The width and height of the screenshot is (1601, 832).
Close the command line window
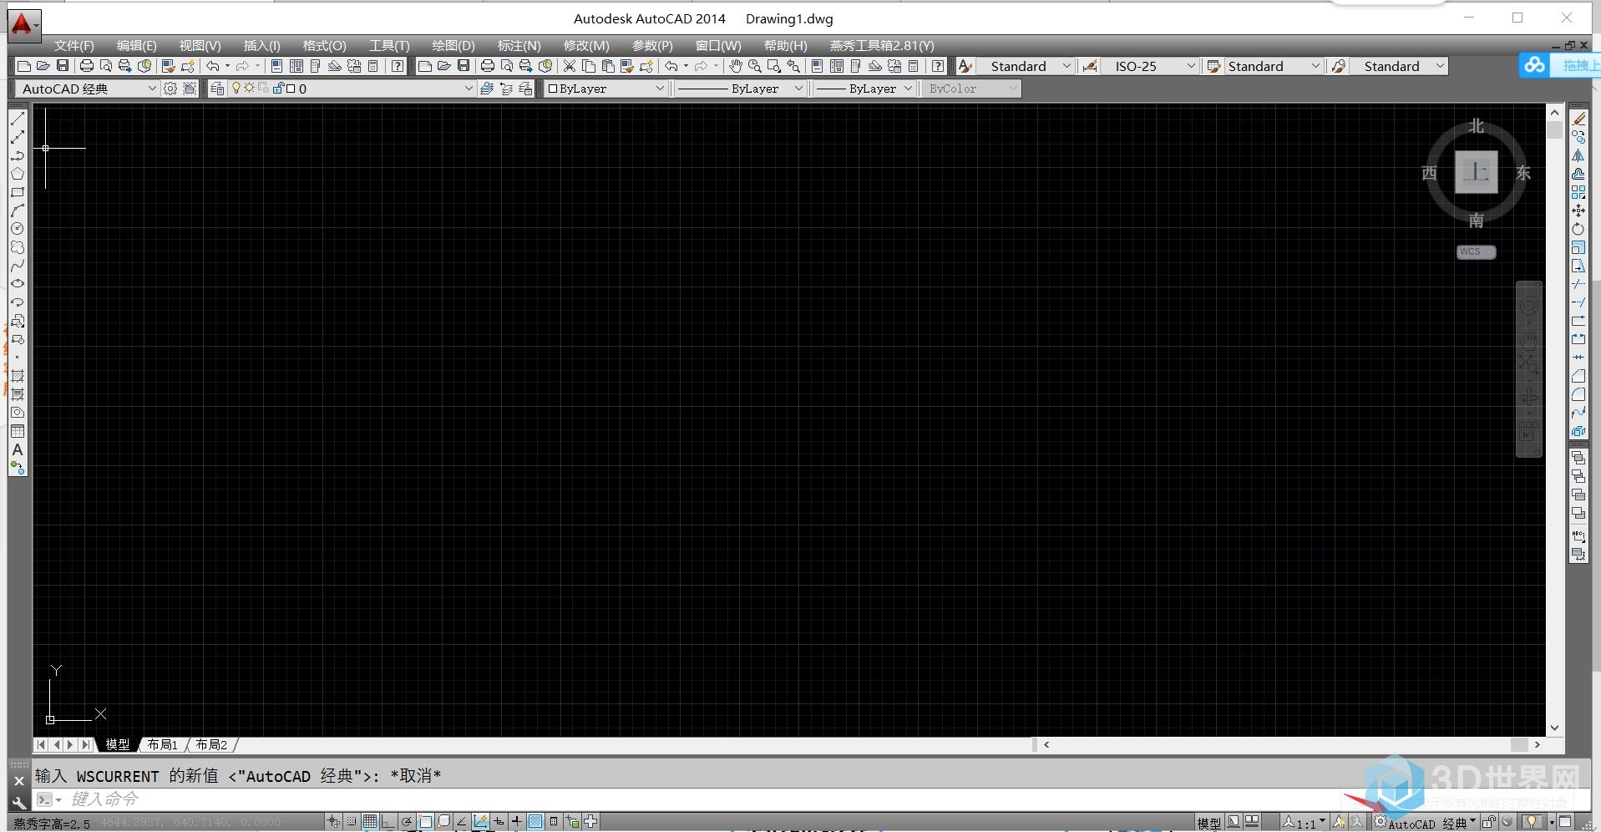pos(19,781)
